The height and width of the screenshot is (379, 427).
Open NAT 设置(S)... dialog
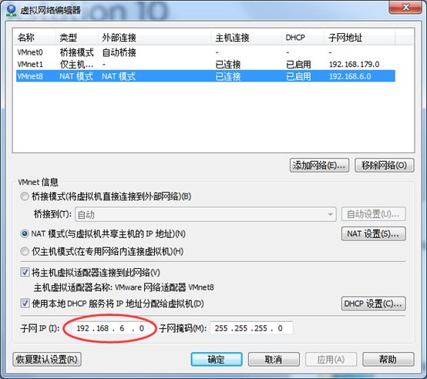373,233
